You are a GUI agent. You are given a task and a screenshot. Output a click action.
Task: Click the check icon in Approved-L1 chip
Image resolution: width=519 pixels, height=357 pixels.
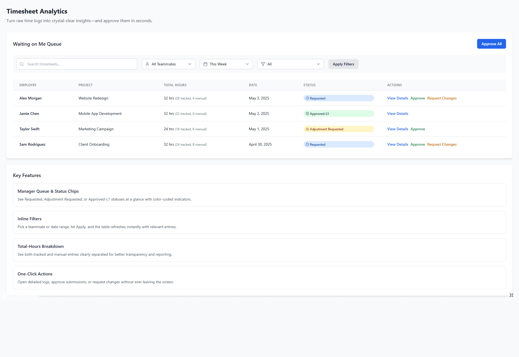[x=307, y=114]
